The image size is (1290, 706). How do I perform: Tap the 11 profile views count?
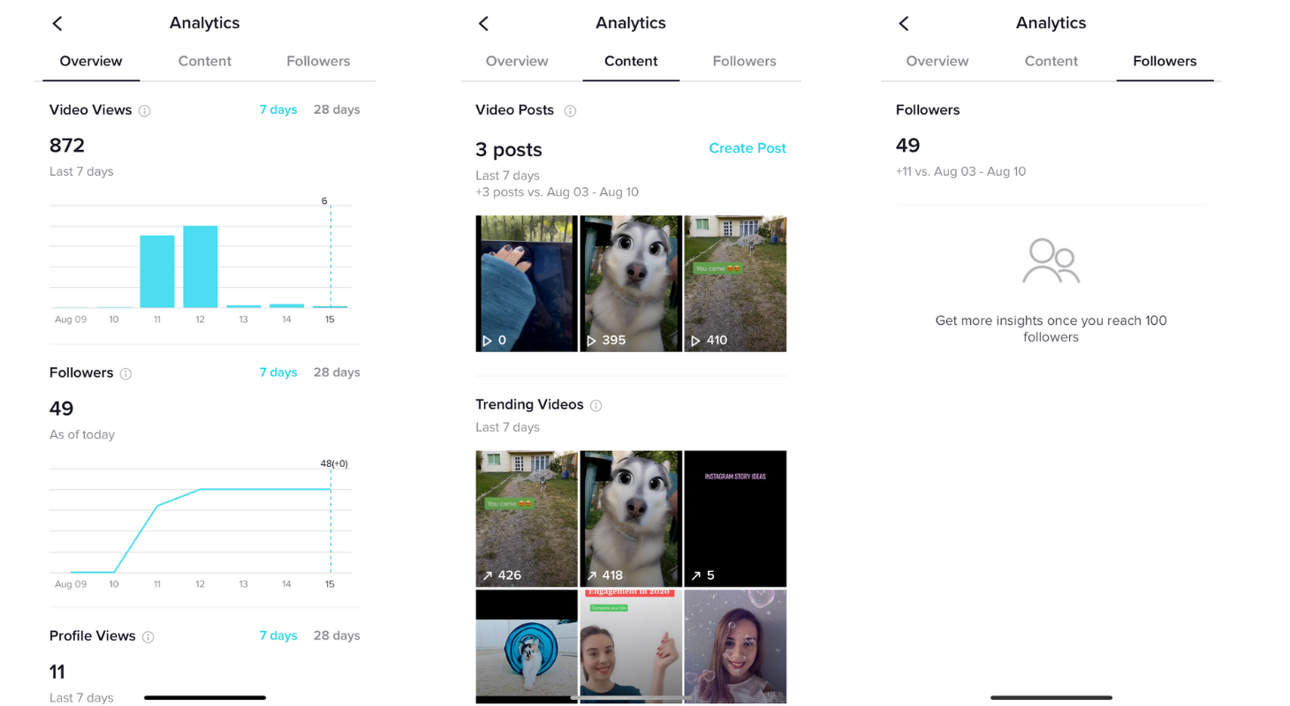click(57, 672)
